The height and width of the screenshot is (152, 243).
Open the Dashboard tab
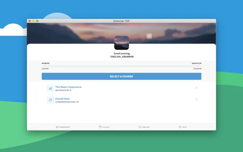(x=63, y=127)
